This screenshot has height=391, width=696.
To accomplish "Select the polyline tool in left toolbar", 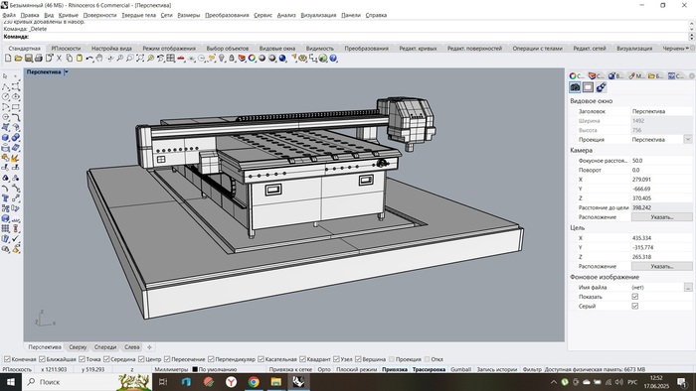I will [5, 86].
